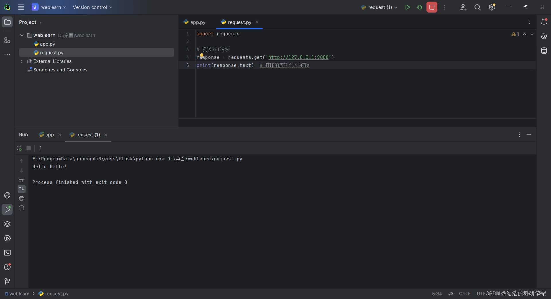This screenshot has width=551, height=299.
Task: Jump down the stack trace
Action: click(x=22, y=170)
